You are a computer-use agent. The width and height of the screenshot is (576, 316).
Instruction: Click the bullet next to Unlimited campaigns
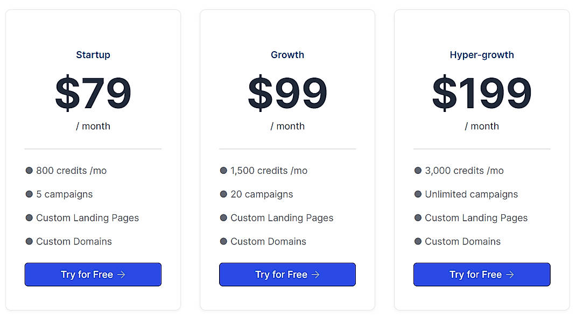click(418, 194)
